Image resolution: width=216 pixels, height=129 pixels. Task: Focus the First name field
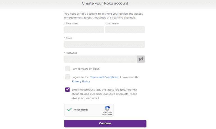click(x=84, y=30)
